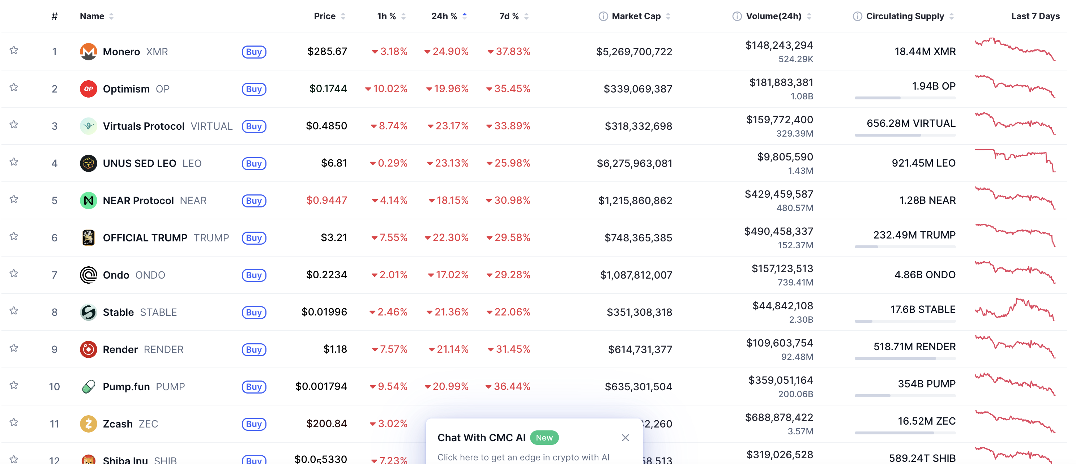Star Monero to add to watchlist
The width and height of the screenshot is (1076, 464).
14,51
